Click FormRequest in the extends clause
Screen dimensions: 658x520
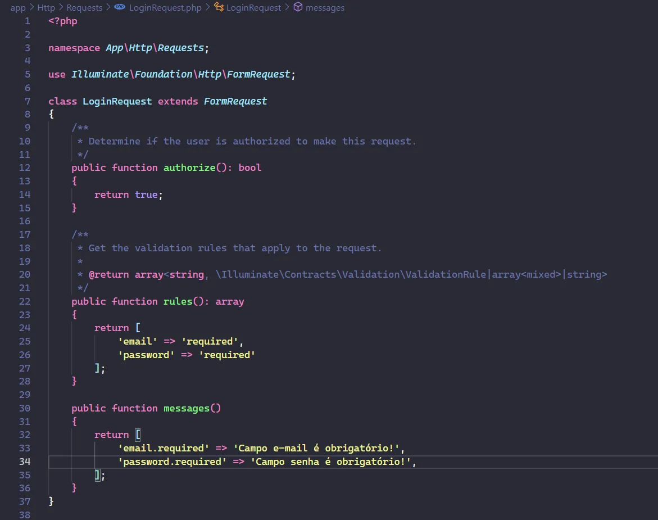(x=235, y=101)
